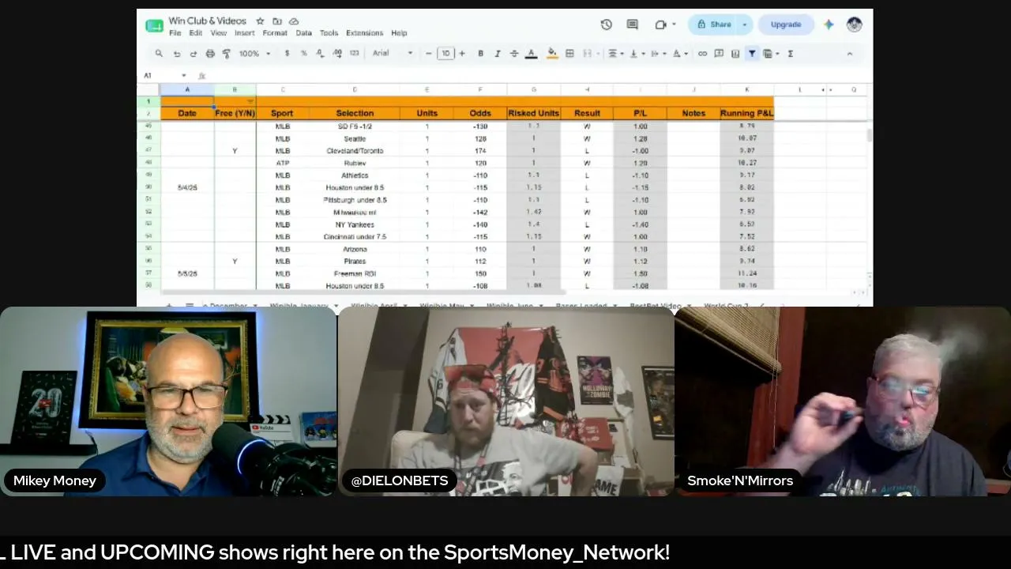Open the comments panel icon
This screenshot has height=569, width=1011.
[x=632, y=24]
